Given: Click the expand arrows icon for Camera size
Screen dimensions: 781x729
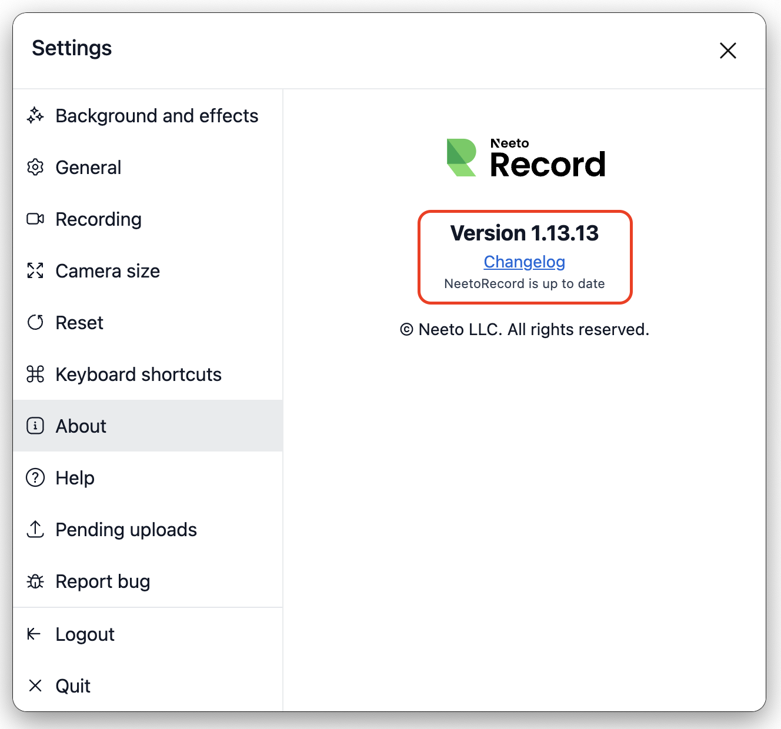Looking at the screenshot, I should coord(35,271).
